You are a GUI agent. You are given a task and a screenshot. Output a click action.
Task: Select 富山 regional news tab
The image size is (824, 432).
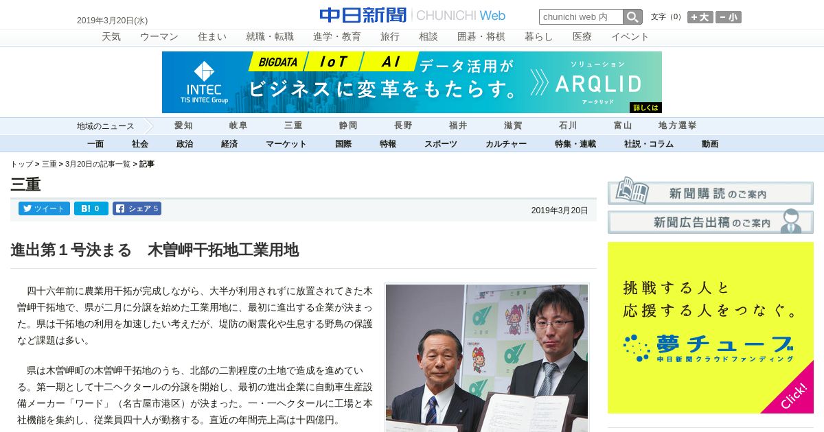click(623, 125)
